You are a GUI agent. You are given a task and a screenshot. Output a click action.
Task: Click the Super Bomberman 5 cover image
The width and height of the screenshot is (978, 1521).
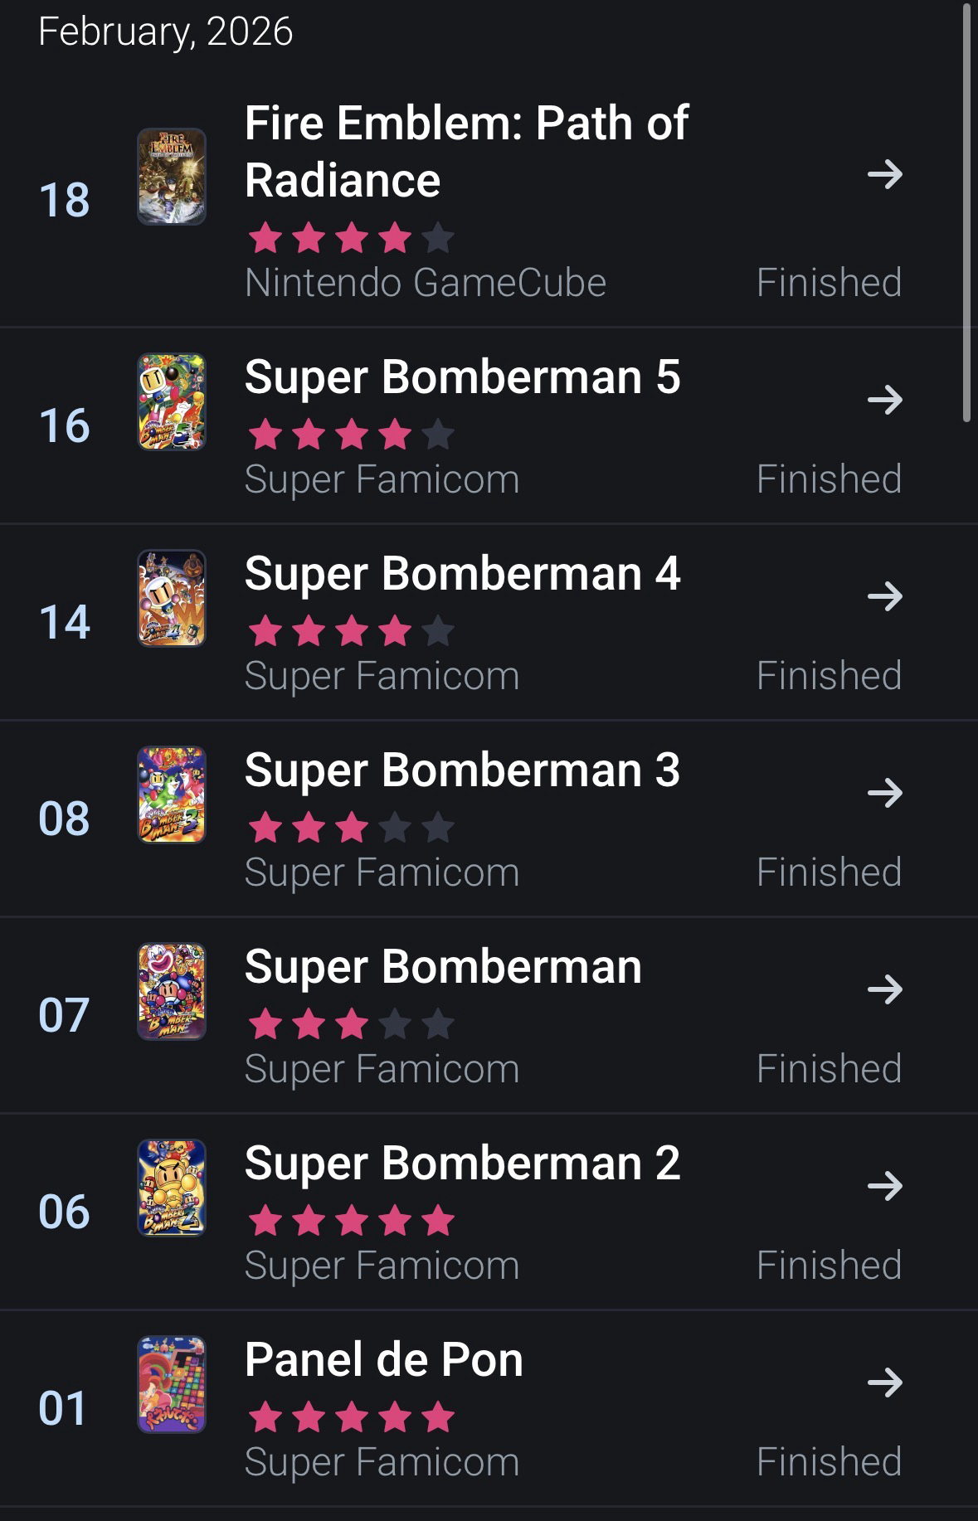click(x=172, y=402)
